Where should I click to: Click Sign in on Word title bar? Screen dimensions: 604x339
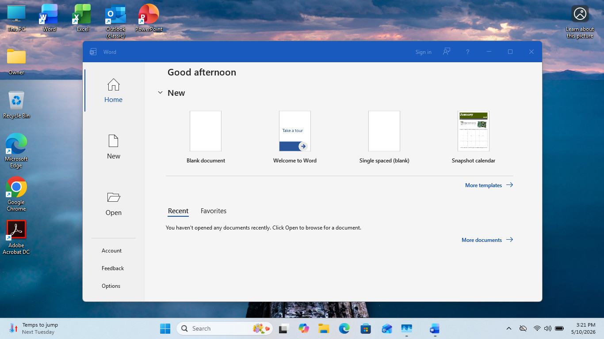pyautogui.click(x=423, y=52)
